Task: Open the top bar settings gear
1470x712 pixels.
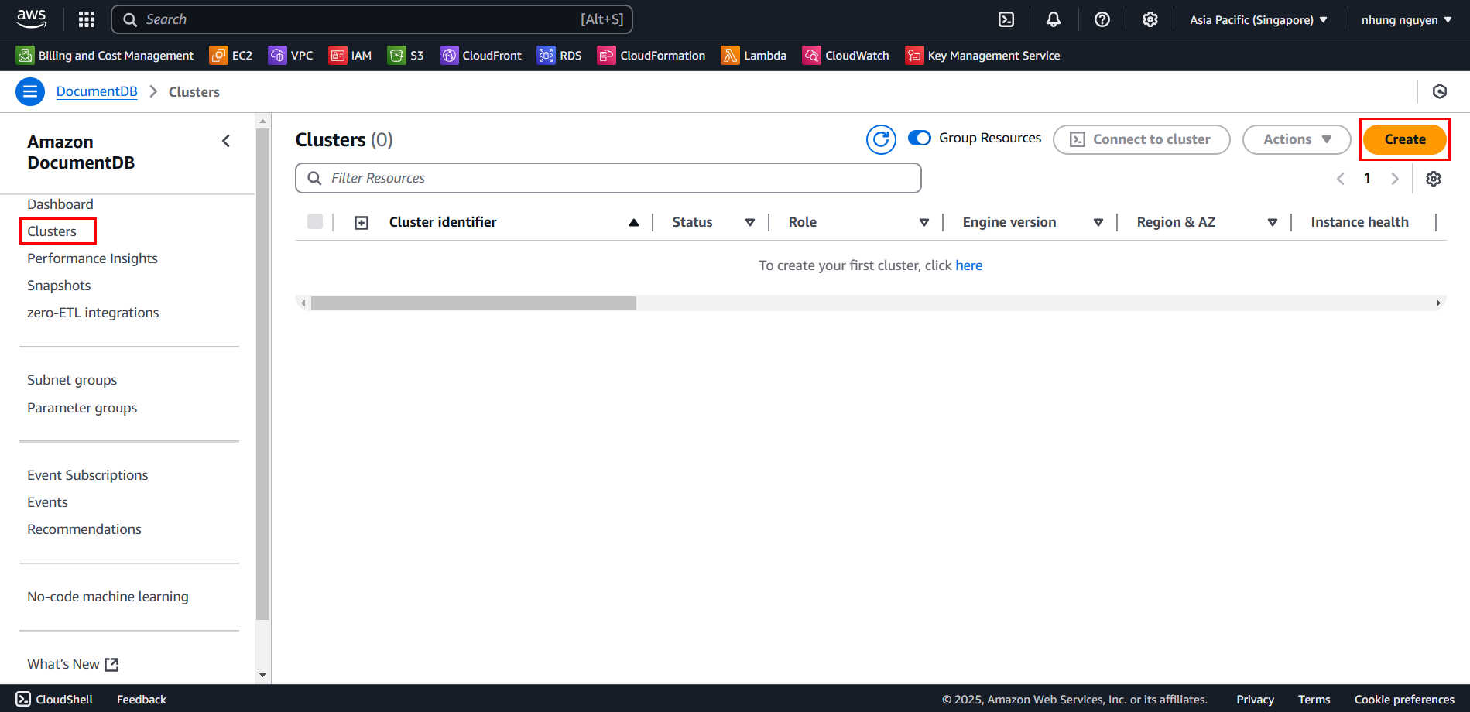Action: [1150, 19]
